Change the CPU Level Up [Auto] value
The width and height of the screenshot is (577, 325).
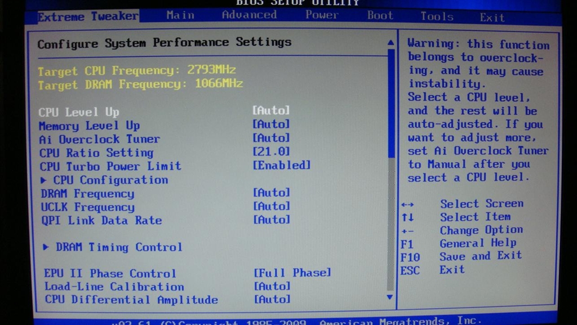271,110
